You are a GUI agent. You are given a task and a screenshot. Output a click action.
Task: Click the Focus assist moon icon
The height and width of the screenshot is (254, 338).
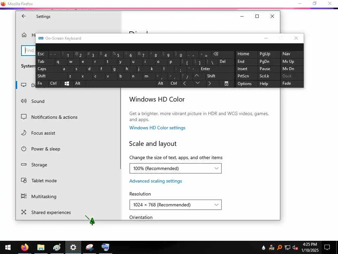click(x=24, y=133)
